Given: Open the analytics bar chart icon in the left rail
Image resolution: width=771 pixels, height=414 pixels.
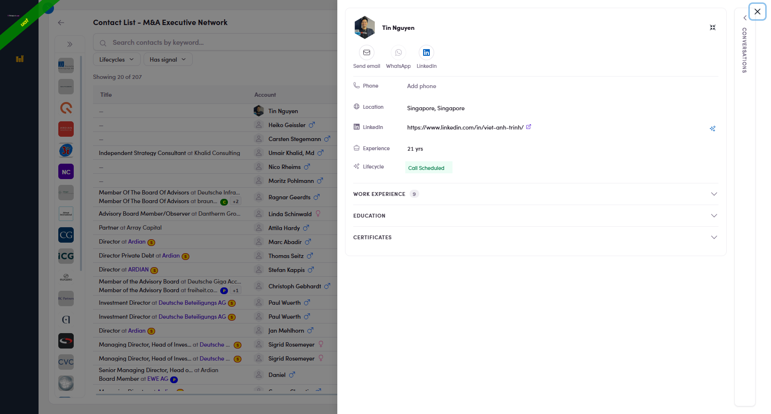Looking at the screenshot, I should click(20, 59).
